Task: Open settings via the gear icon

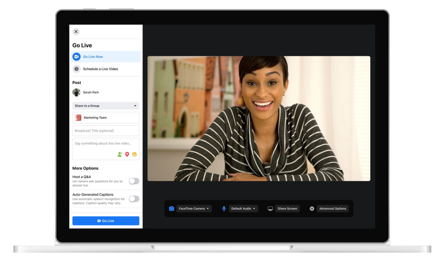Action: [x=312, y=208]
